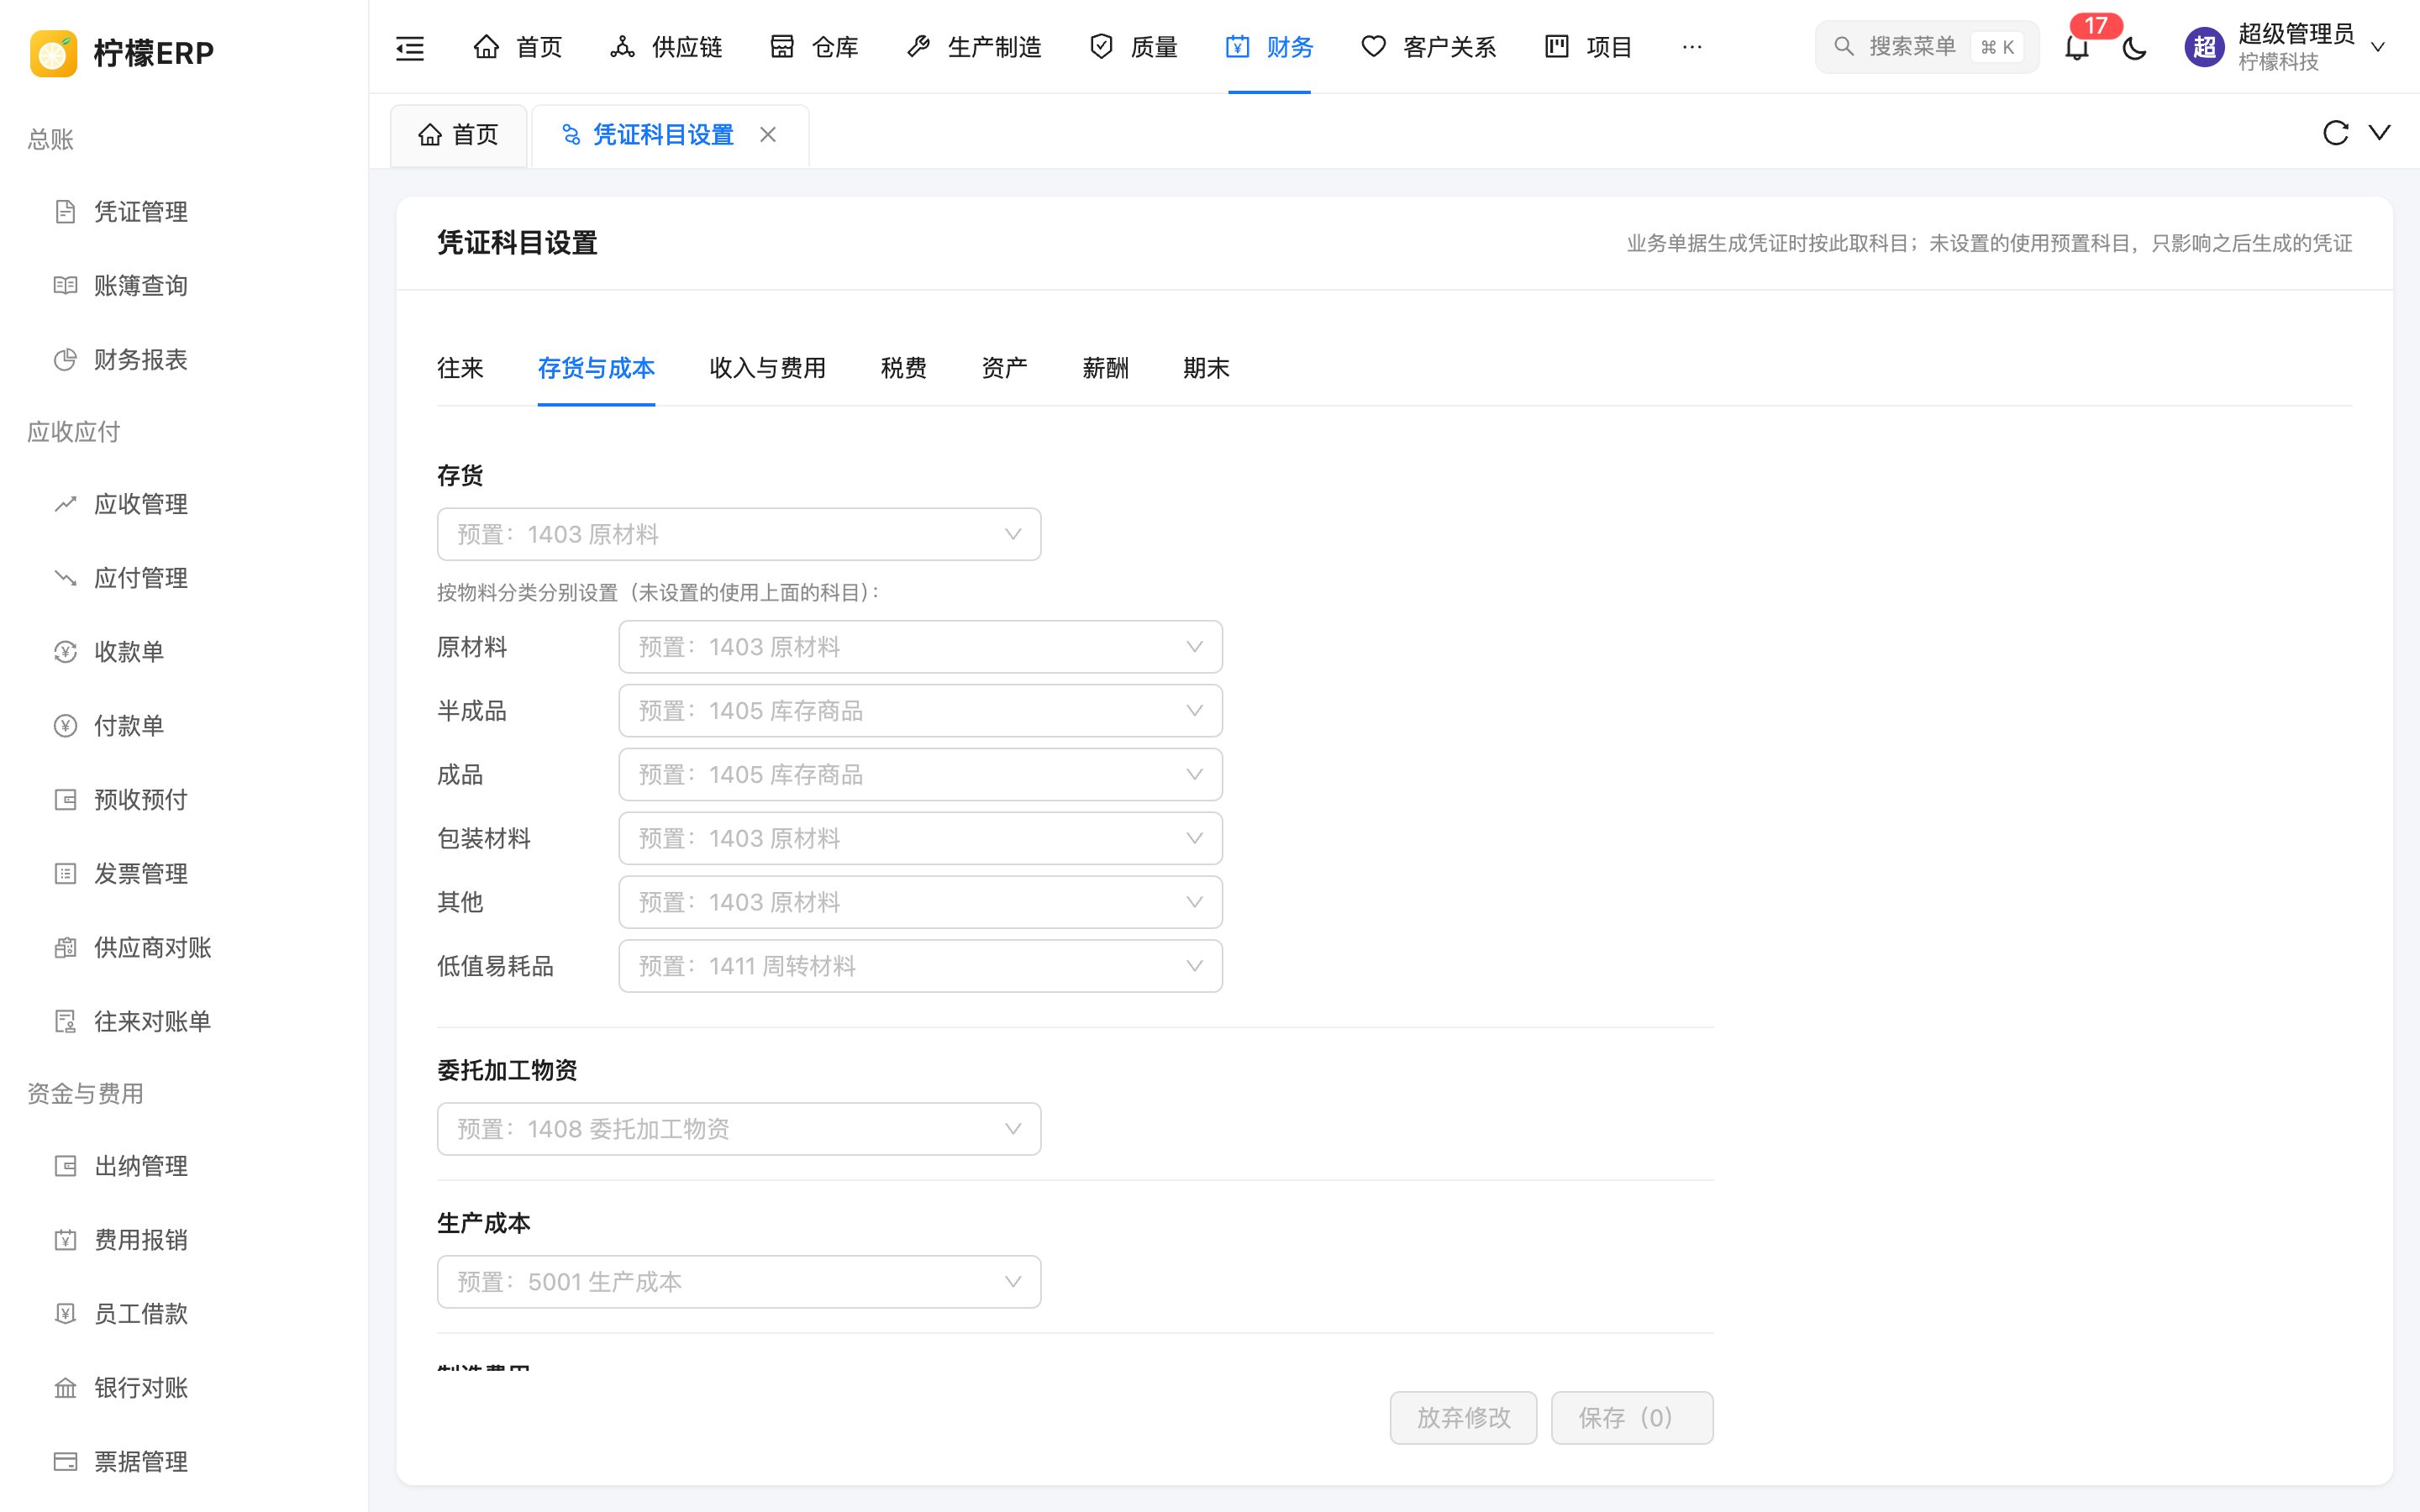
Task: Open the 供应链 top menu
Action: click(666, 47)
